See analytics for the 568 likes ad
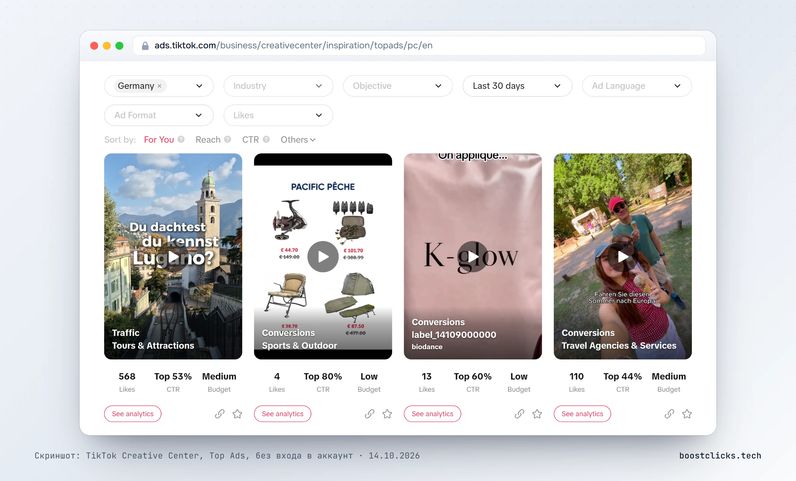 (x=133, y=414)
